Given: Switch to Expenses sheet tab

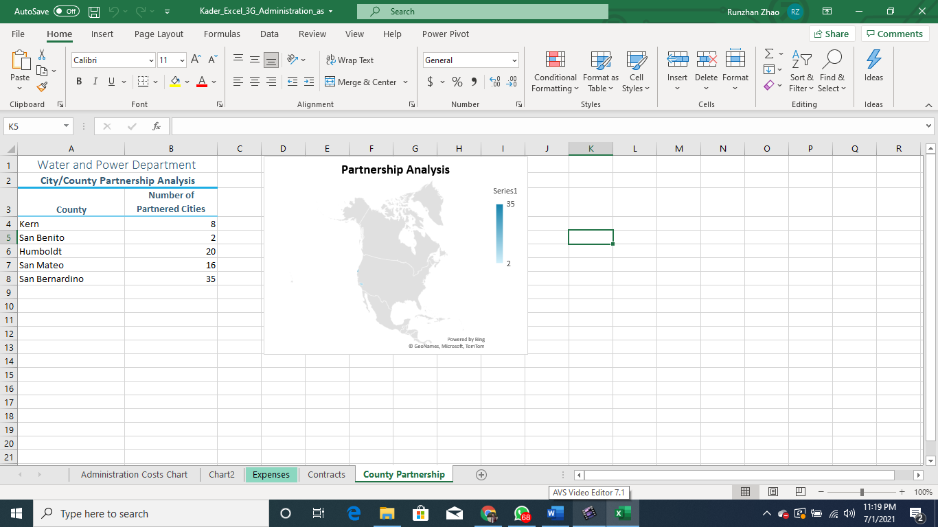Looking at the screenshot, I should (x=271, y=475).
